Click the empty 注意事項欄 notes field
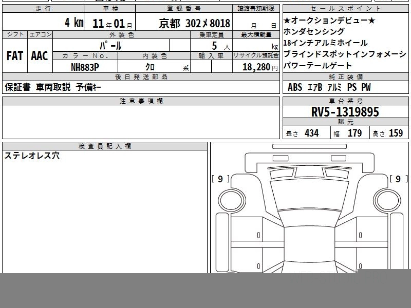 tap(141, 121)
